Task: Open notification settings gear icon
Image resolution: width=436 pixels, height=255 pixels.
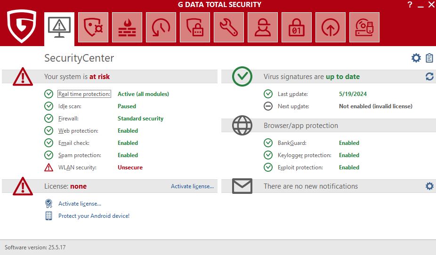Action: click(x=429, y=186)
